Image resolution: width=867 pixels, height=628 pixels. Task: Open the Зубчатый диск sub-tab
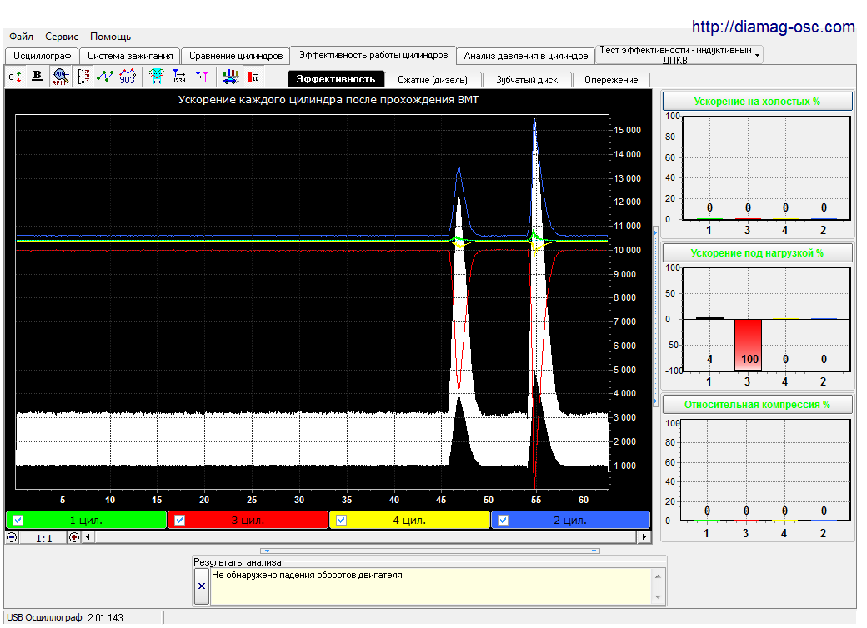[x=527, y=79]
